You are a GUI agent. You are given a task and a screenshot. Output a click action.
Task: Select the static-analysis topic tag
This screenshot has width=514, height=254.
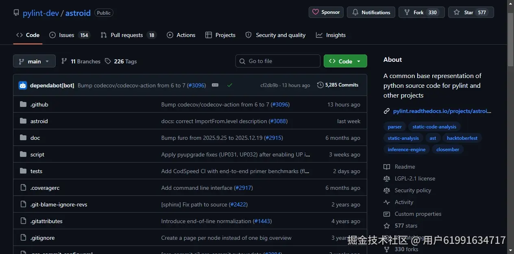tap(403, 138)
